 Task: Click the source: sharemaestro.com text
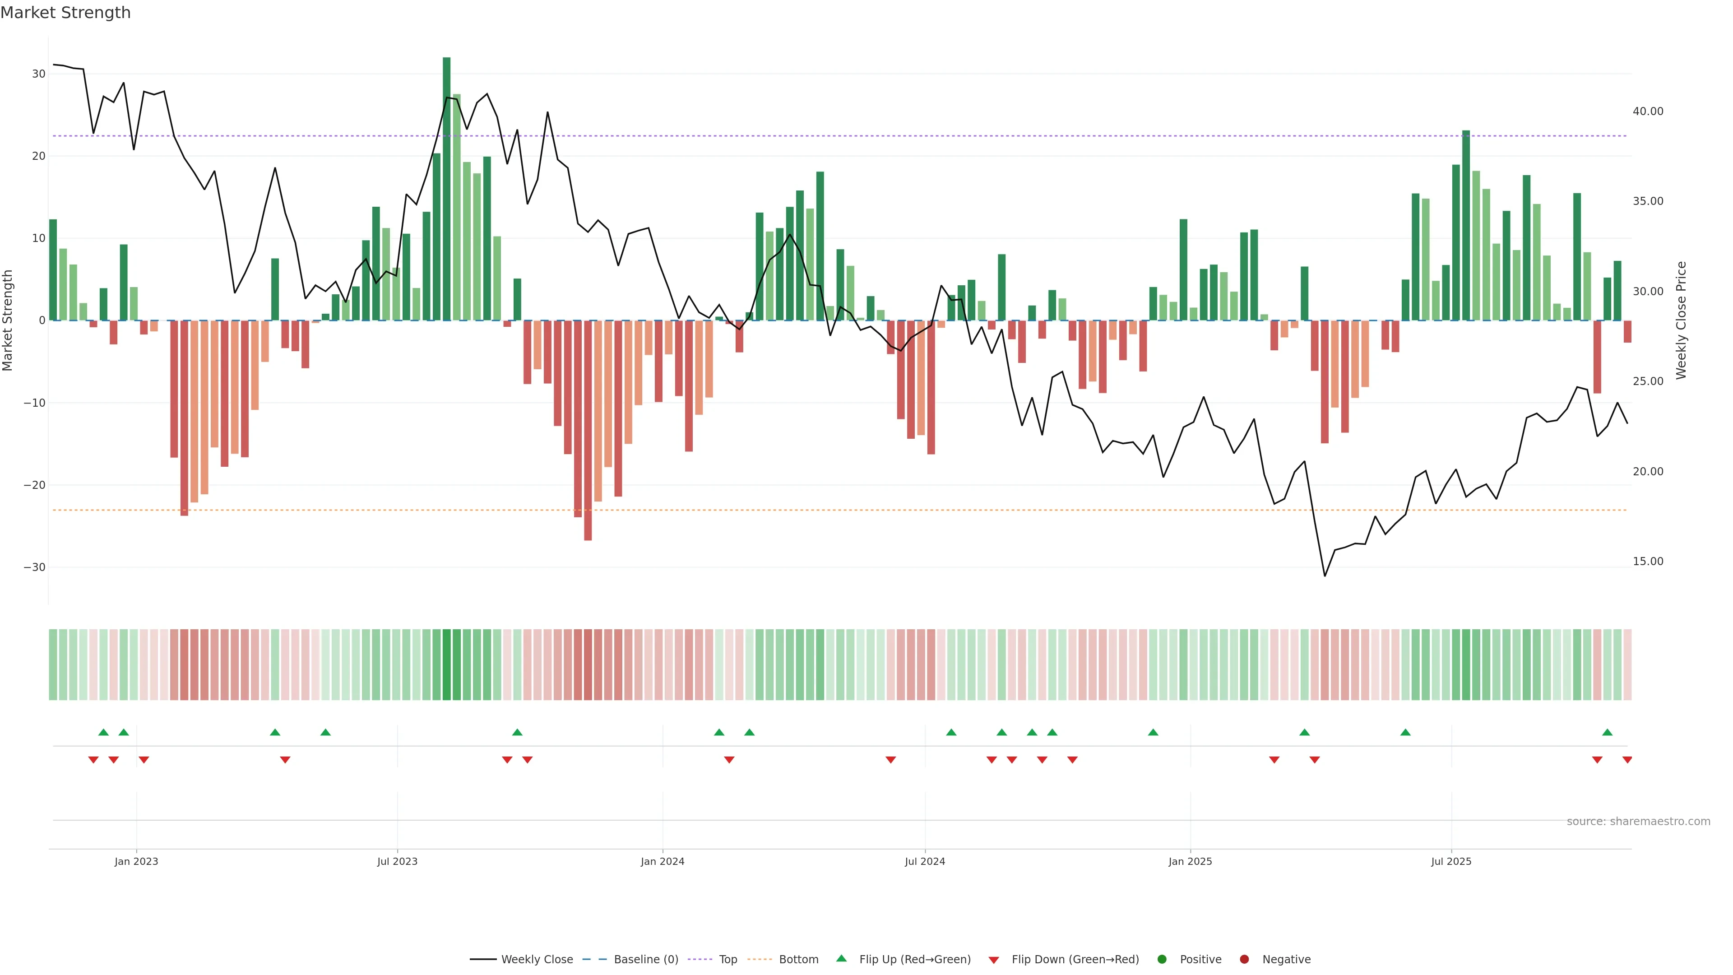point(1638,822)
